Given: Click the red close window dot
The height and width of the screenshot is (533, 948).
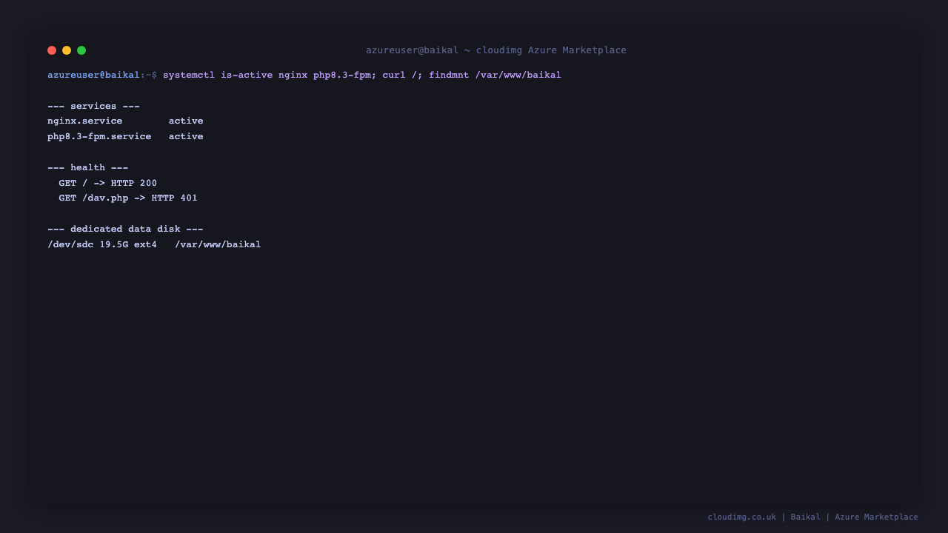Looking at the screenshot, I should point(52,50).
